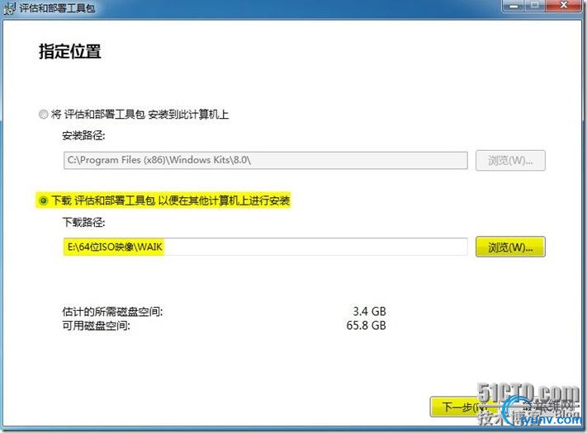The height and width of the screenshot is (433, 587).
Task: Click the download path field E:\64位ISO映像\WAIK
Action: click(x=265, y=247)
